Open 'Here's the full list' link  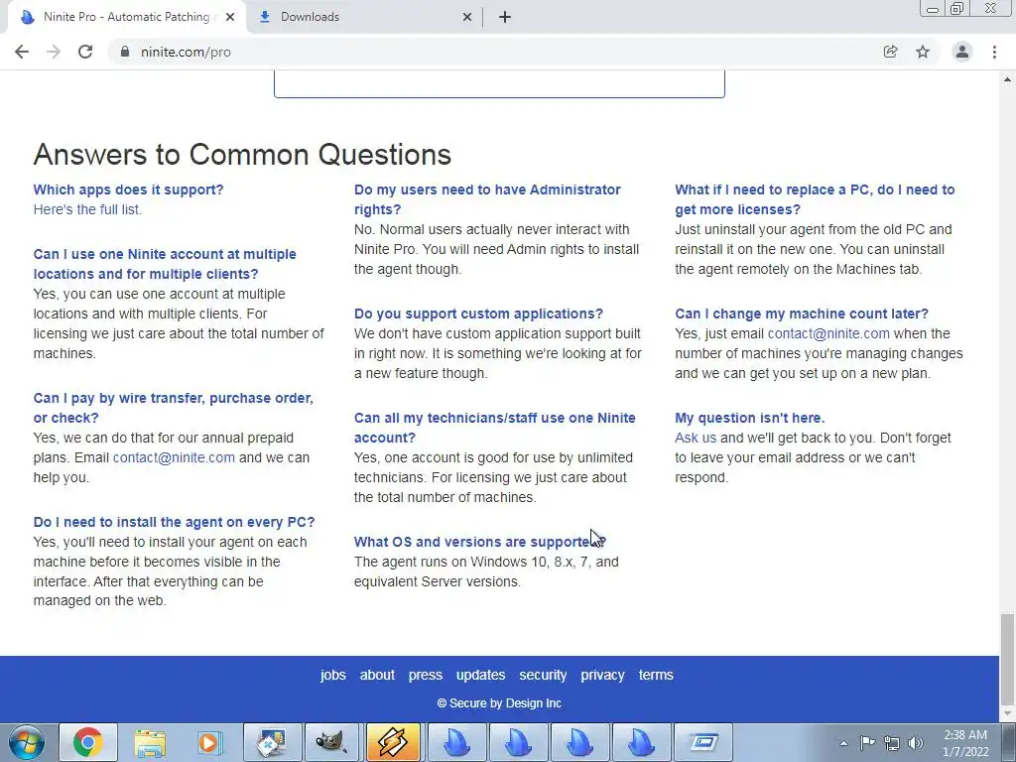click(87, 209)
